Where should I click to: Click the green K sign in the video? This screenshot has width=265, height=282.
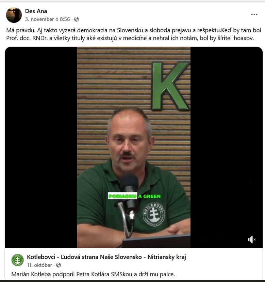tap(170, 86)
